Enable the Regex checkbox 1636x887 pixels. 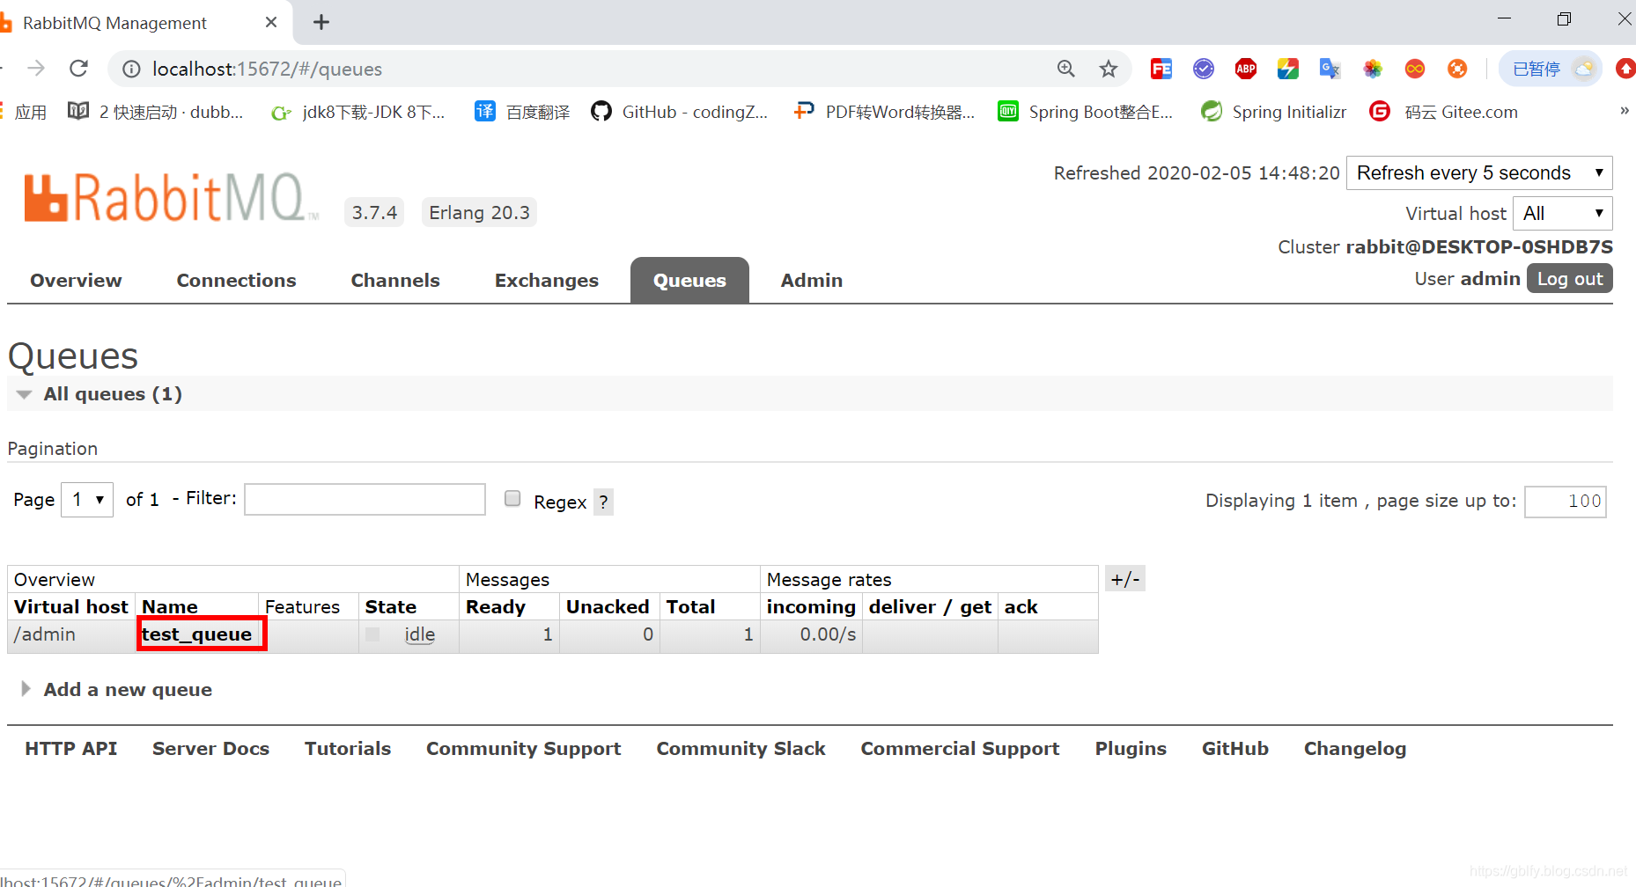[512, 498]
